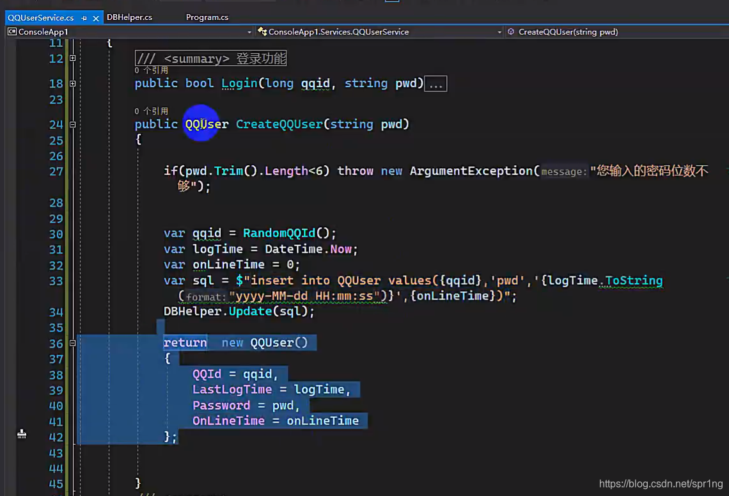Open the ConsoleApp1.Services.QQUserService class dropdown
Image resolution: width=729 pixels, height=496 pixels.
click(499, 32)
